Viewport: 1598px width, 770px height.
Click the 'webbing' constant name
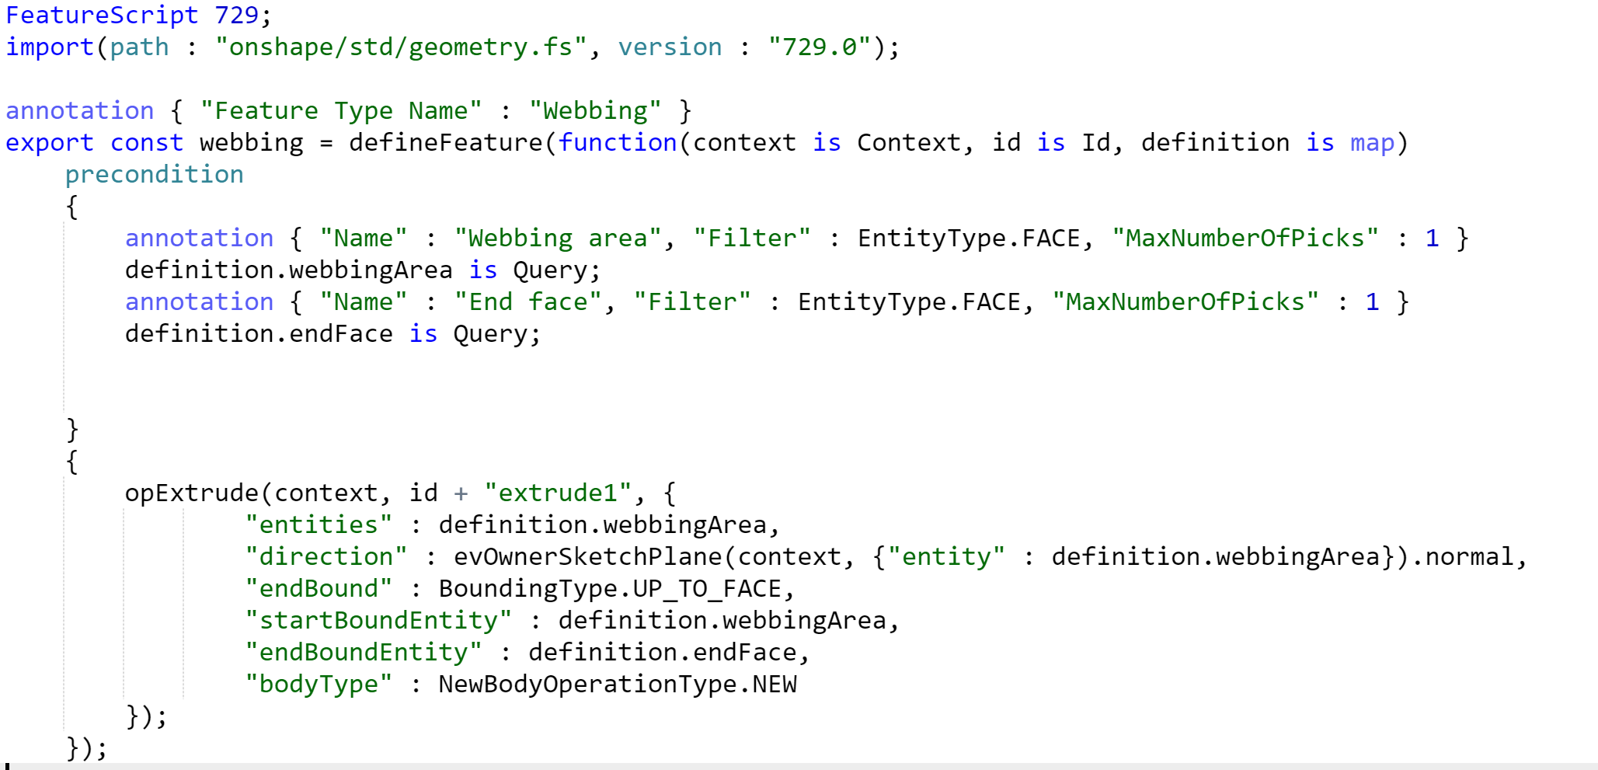(252, 142)
